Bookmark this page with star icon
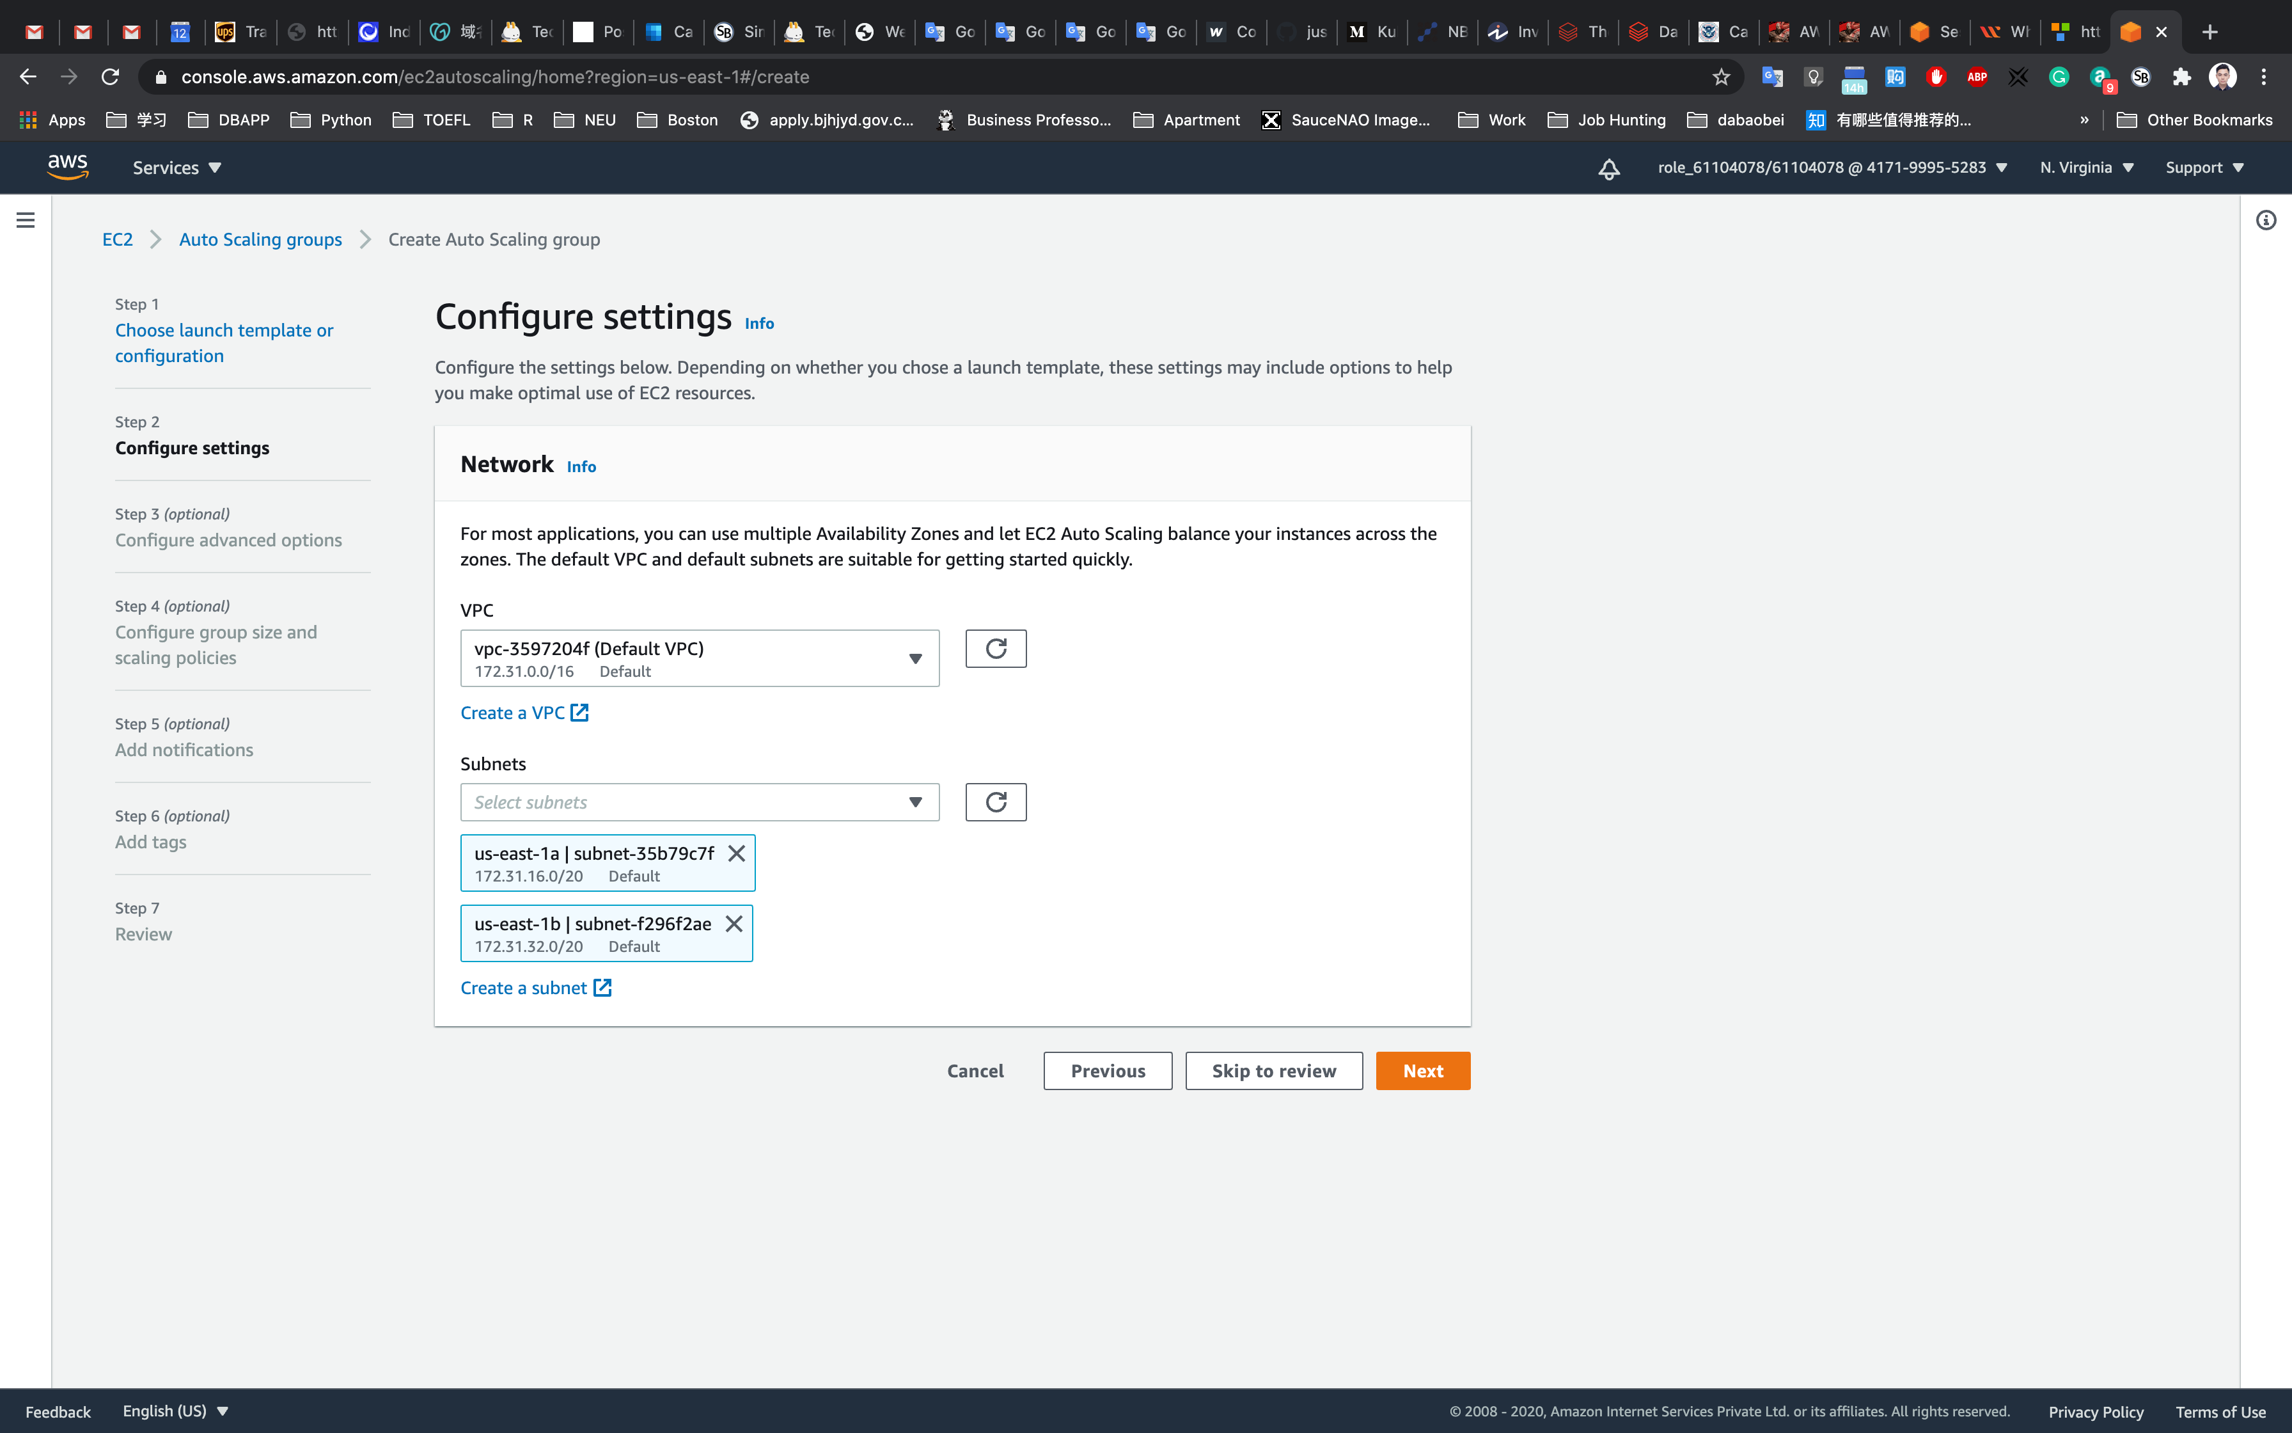The width and height of the screenshot is (2292, 1433). [1721, 77]
